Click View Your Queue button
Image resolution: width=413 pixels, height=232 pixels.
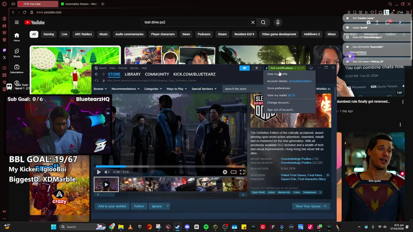point(311,206)
